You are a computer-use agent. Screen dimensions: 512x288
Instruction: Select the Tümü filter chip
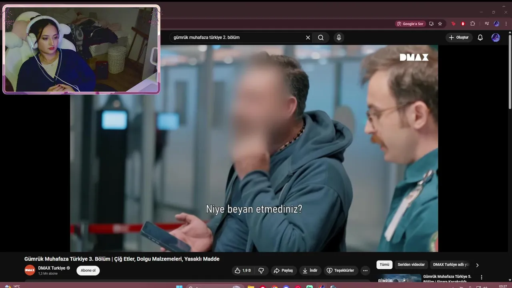point(384,265)
